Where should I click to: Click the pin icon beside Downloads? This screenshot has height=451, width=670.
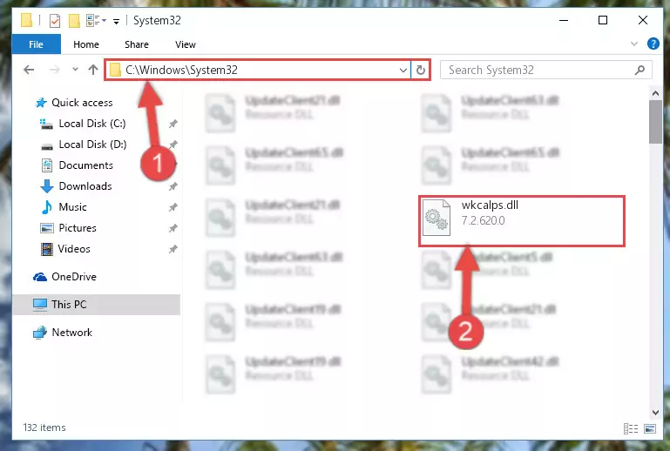[173, 186]
